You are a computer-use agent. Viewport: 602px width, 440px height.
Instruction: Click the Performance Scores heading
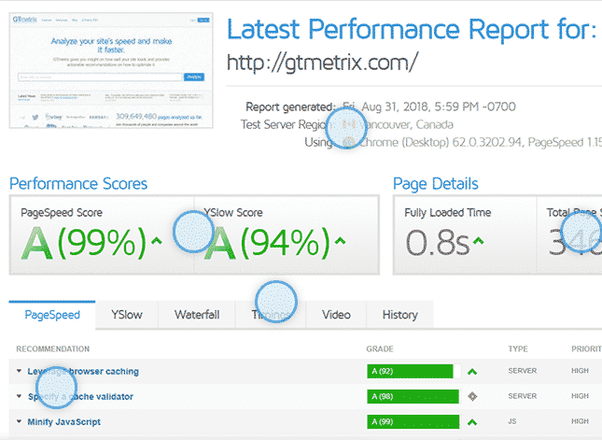tap(78, 184)
